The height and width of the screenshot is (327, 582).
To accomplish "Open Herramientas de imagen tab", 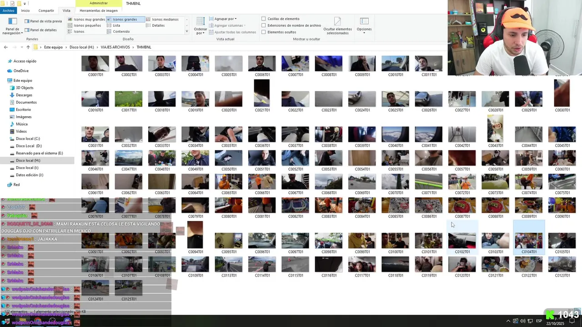I will coord(99,10).
